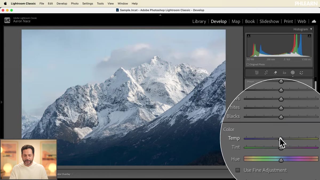320x180 pixels.
Task: Open the View menu
Action: [x=111, y=3]
